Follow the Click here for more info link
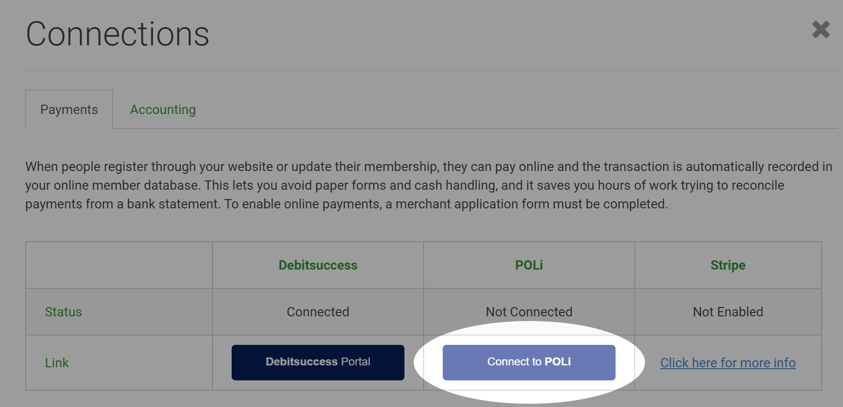 pyautogui.click(x=728, y=363)
